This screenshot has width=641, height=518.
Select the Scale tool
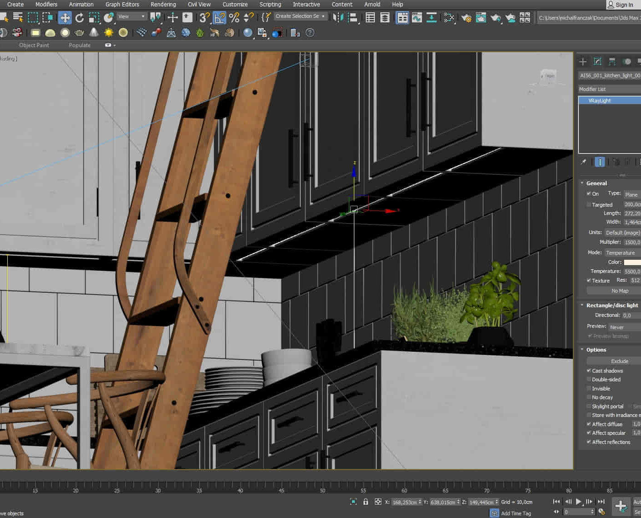click(94, 18)
